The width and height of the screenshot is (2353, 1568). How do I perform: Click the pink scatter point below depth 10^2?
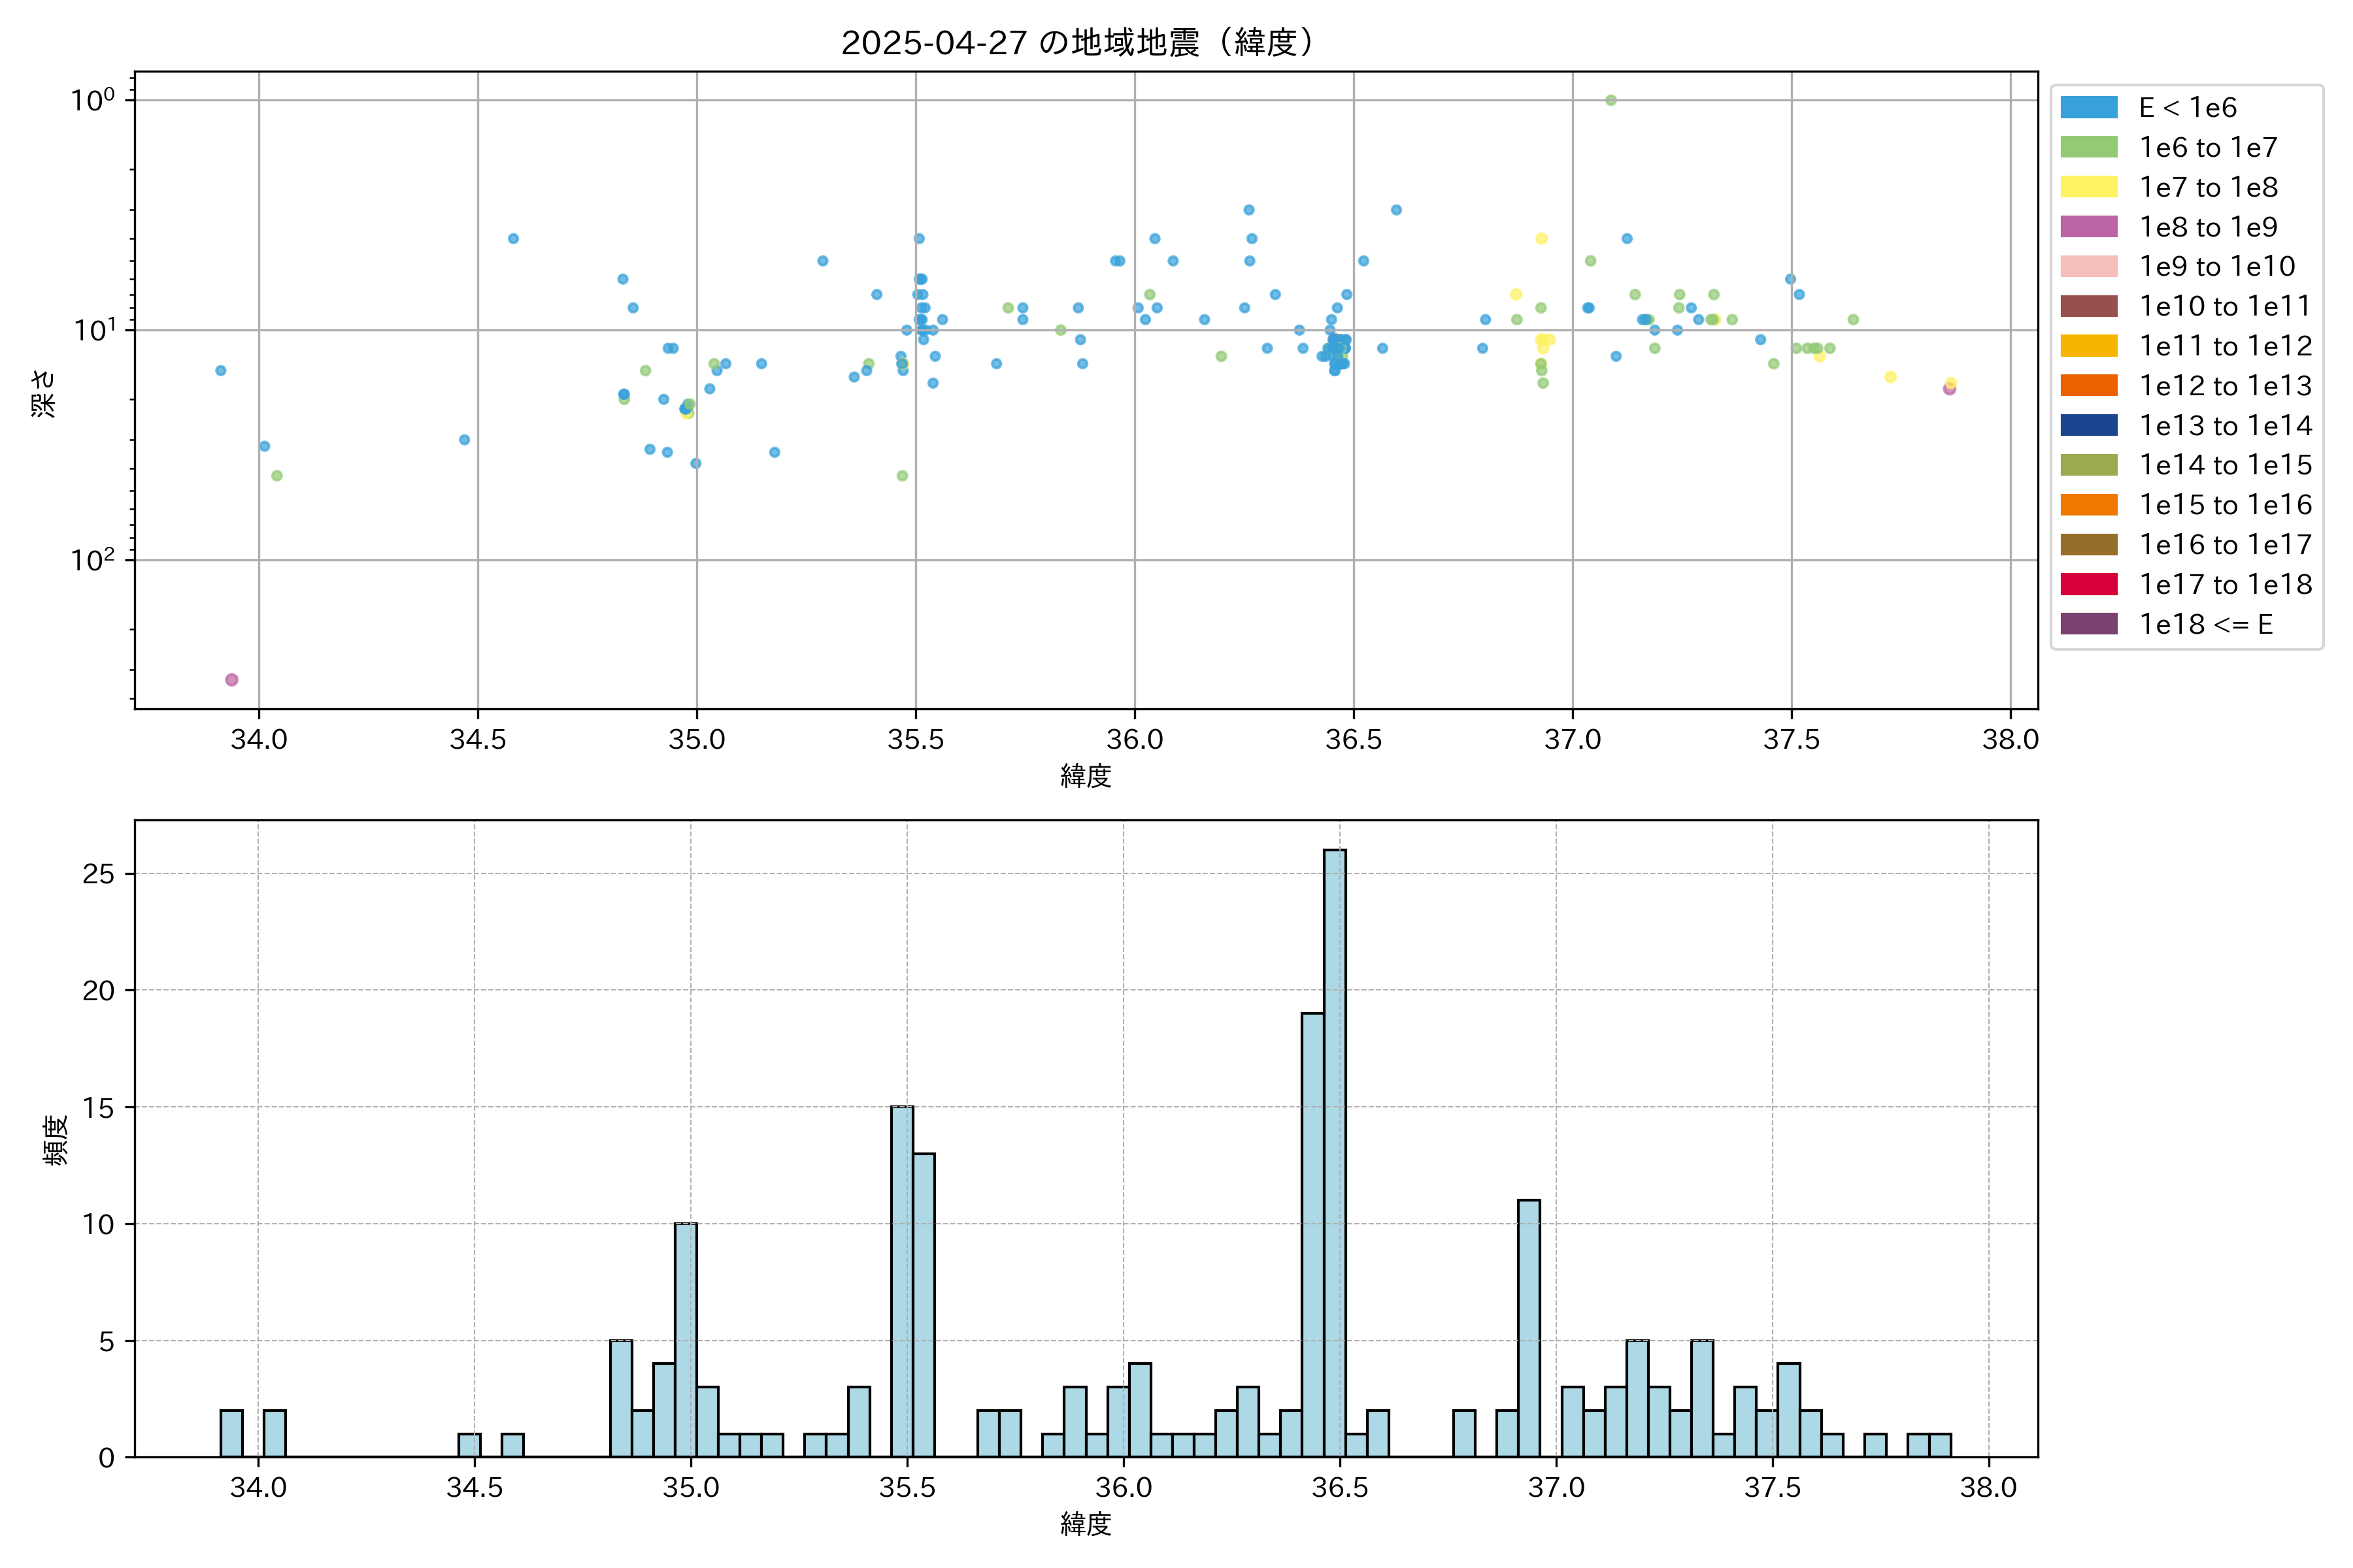(231, 680)
